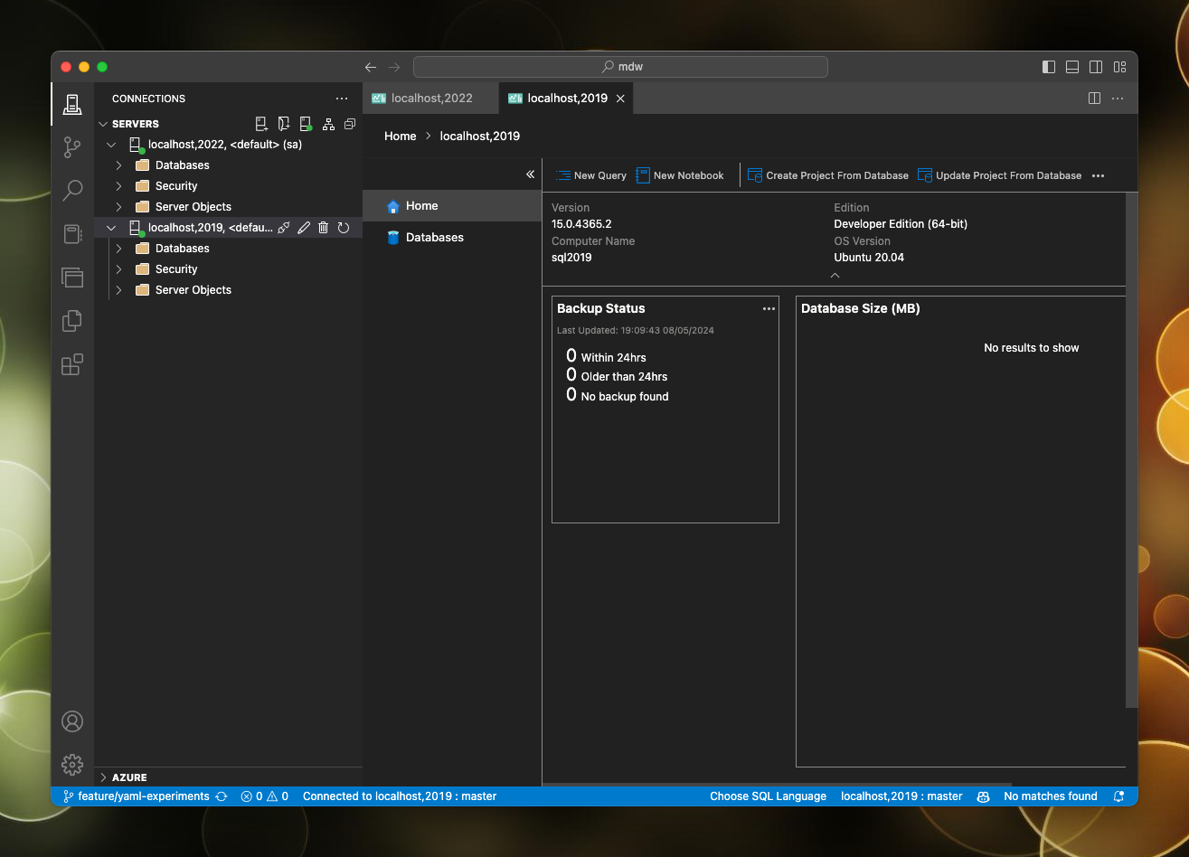Expand Security under localhost,2019
This screenshot has width=1189, height=857.
point(118,269)
